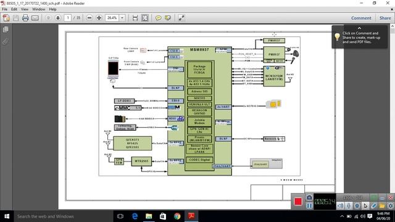Screen dimensions: 395x222
Task: Click the 26.4% zoom value field
Action: point(112,18)
